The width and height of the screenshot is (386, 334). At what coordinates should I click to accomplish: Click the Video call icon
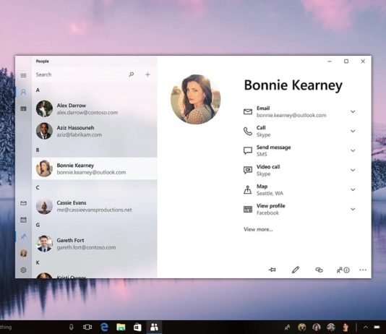[248, 170]
